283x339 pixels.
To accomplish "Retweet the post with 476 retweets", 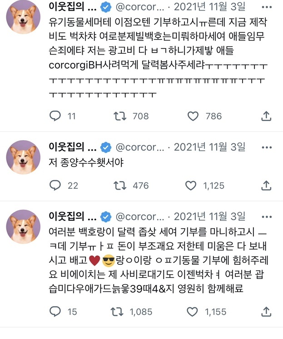I will (x=119, y=185).
